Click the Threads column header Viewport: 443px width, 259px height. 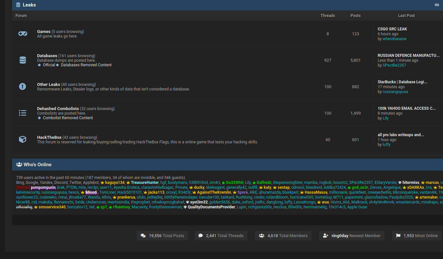click(328, 16)
